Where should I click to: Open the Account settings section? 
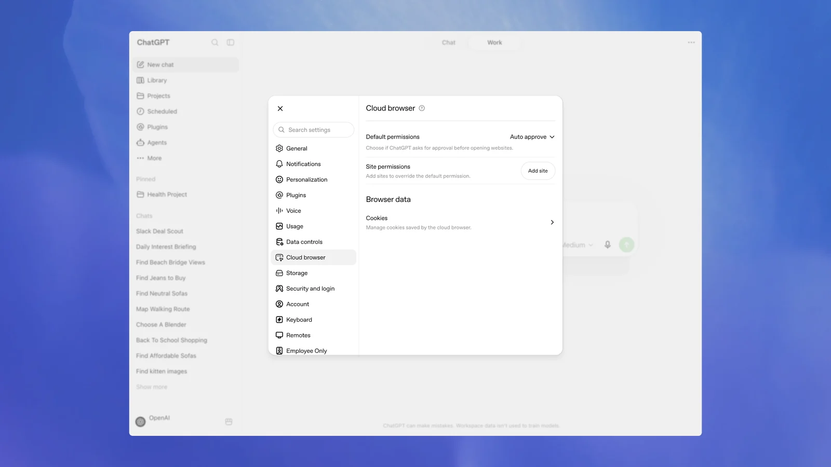[x=313, y=304]
